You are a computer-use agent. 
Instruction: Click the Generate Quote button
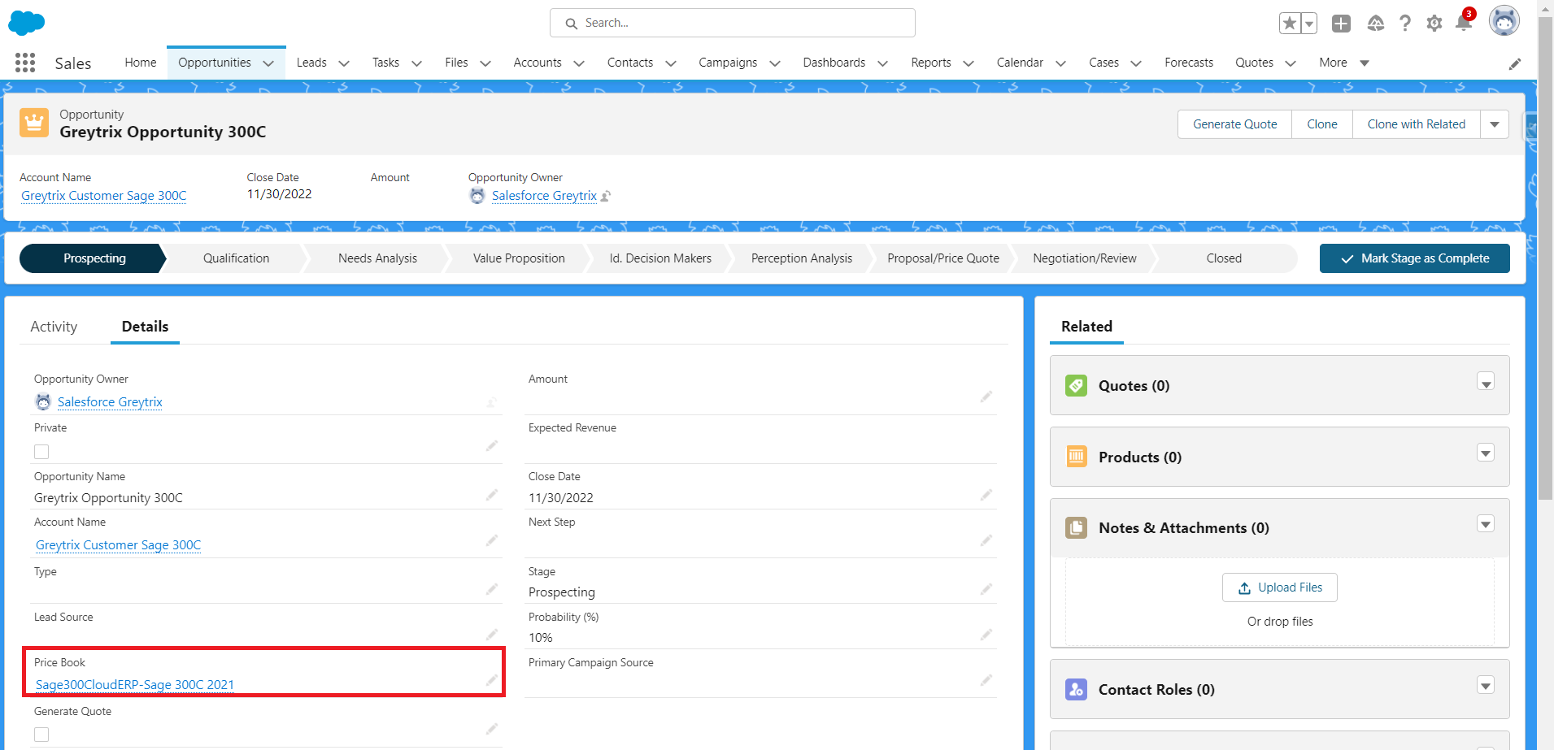[1234, 124]
